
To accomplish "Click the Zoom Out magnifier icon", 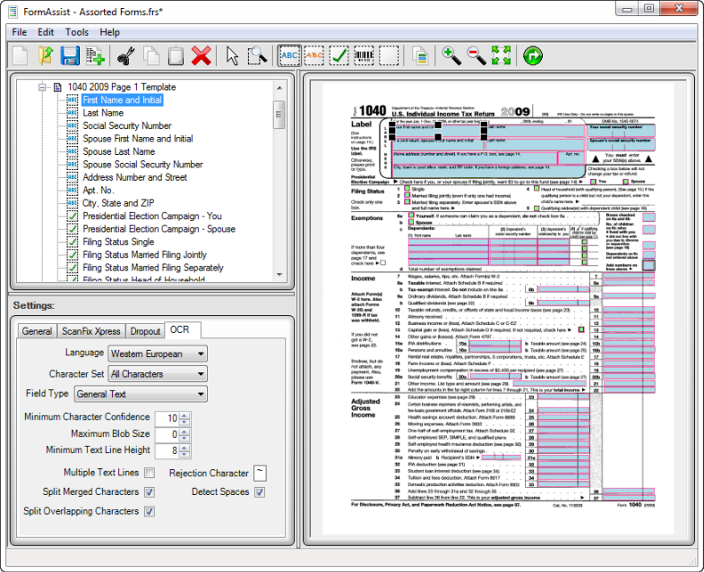I will point(476,56).
